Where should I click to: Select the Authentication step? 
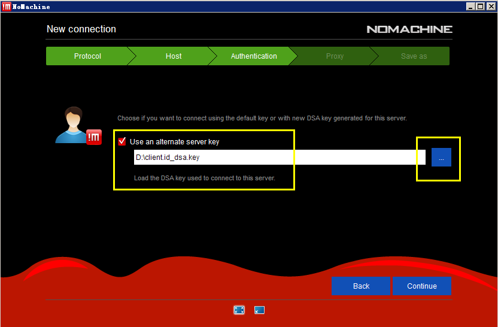[x=254, y=56]
